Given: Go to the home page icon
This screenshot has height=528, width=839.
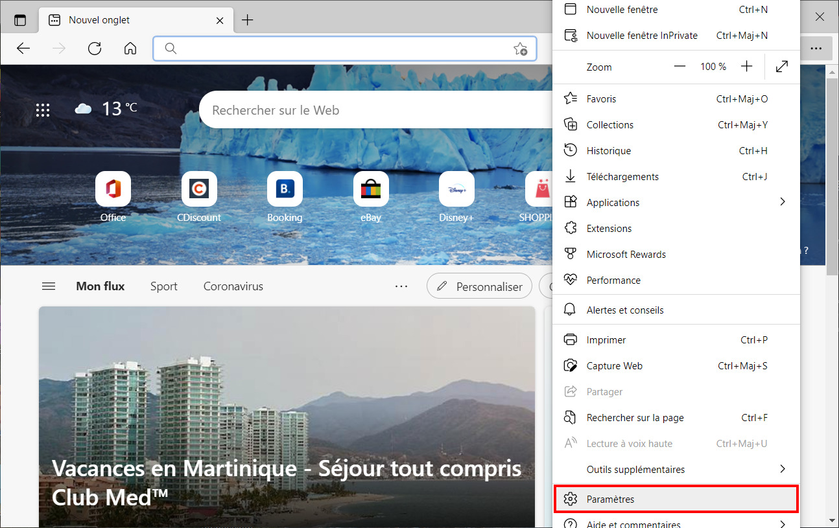Looking at the screenshot, I should click(x=130, y=49).
